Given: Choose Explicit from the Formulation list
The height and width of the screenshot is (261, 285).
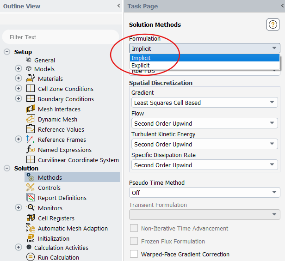Looking at the screenshot, I should 141,66.
